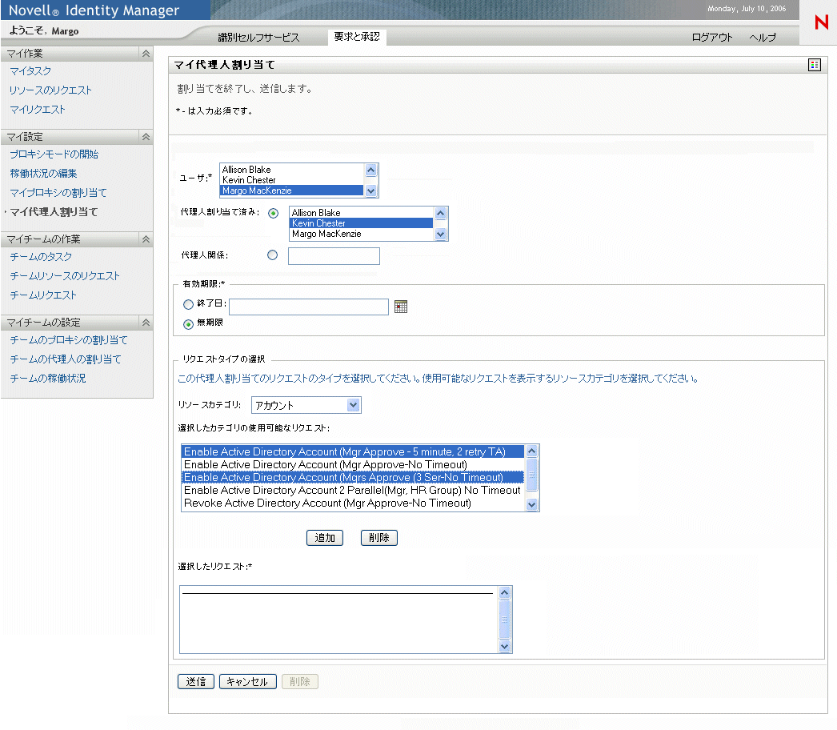Collapse the マイ作業 sidebar section
Screen dimensions: 837x730
tap(146, 54)
